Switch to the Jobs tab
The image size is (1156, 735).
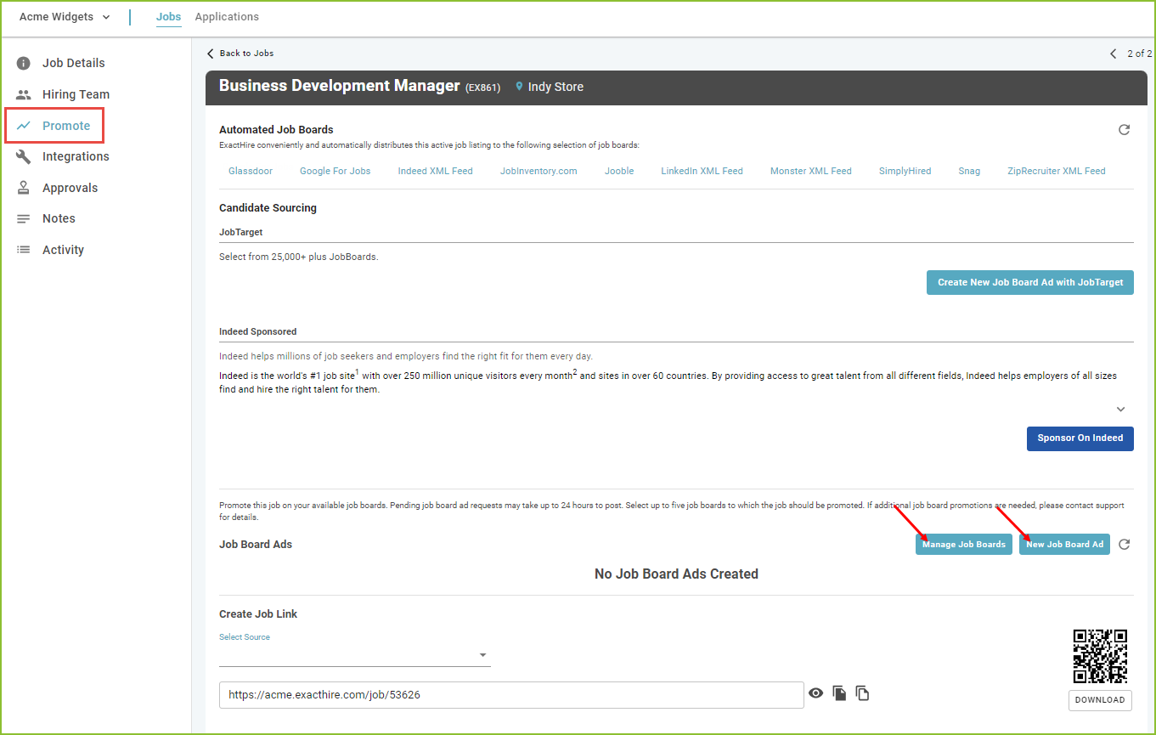click(x=168, y=17)
